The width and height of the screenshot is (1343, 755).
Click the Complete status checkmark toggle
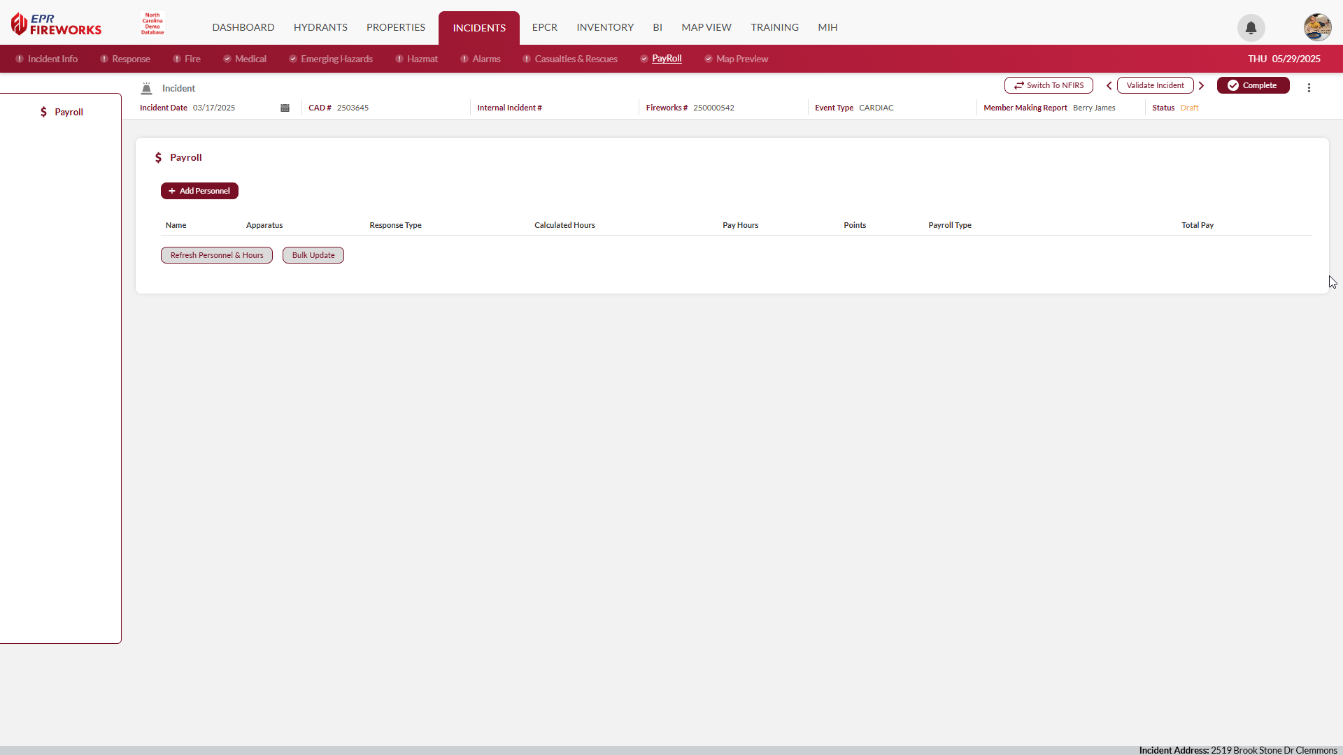point(1233,85)
